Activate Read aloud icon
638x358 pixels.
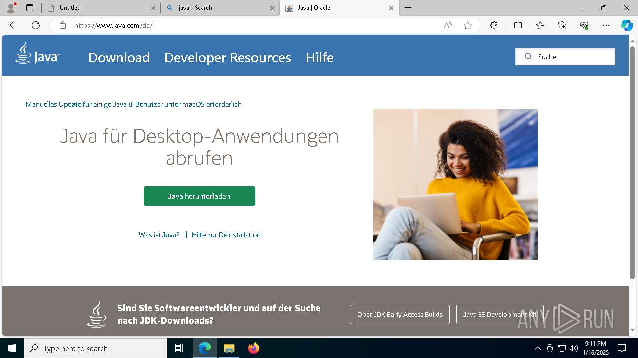coord(448,25)
